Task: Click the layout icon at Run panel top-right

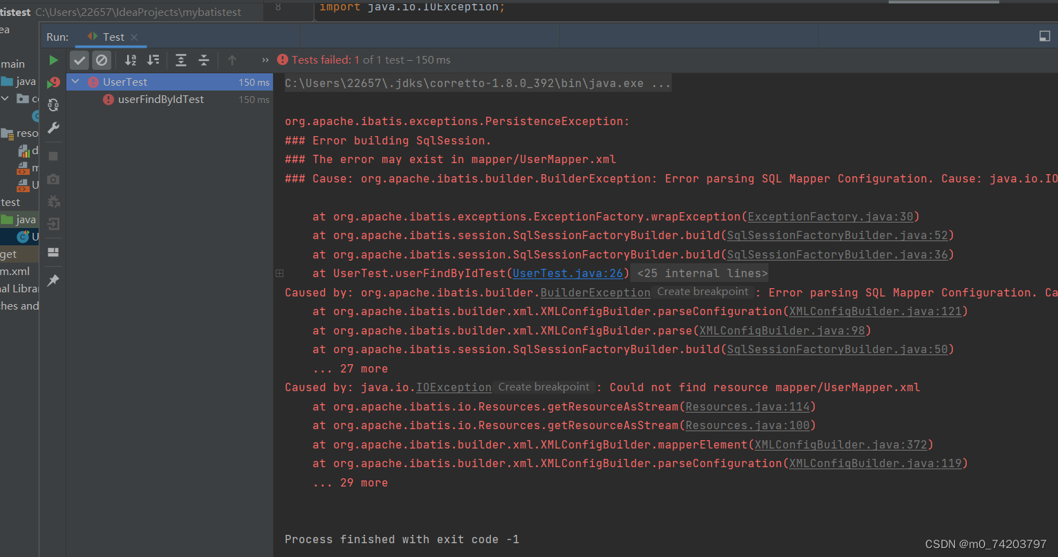Action: click(1044, 36)
